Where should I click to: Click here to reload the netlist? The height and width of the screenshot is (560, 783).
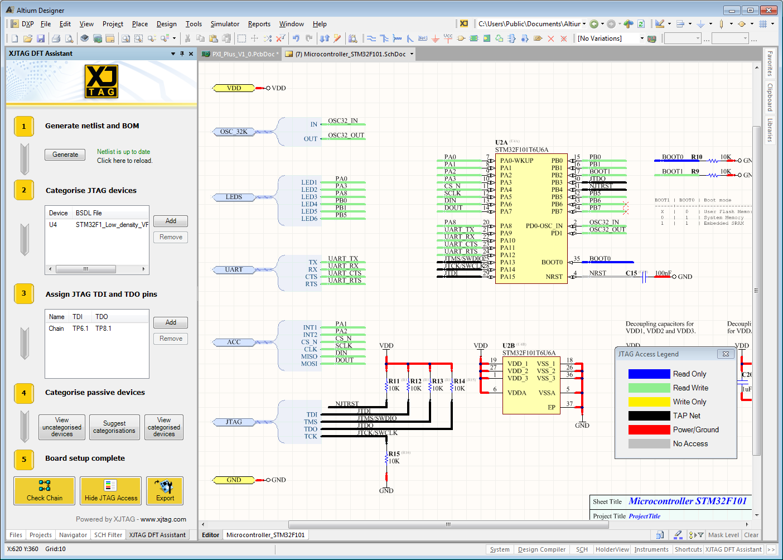point(124,161)
